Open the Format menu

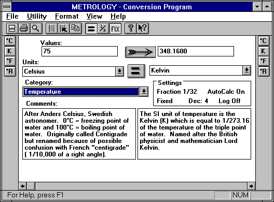tap(66, 17)
